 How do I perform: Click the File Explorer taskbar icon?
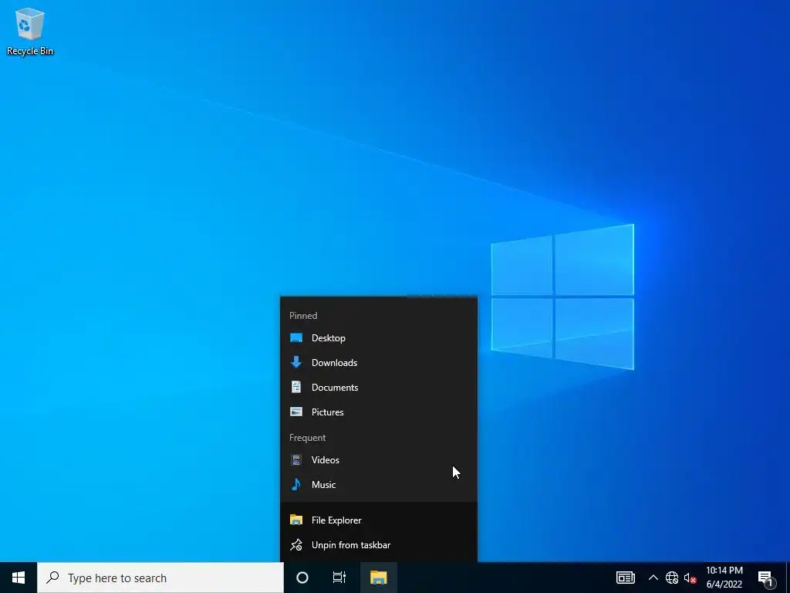click(x=378, y=578)
